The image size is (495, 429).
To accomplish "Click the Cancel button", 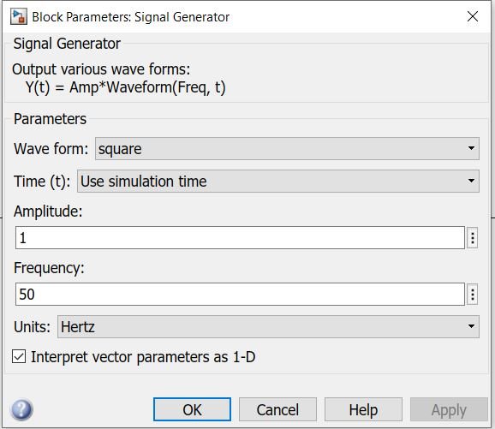I will tap(277, 409).
